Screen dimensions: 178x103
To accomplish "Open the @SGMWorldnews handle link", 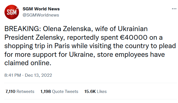I will point(41,15).
